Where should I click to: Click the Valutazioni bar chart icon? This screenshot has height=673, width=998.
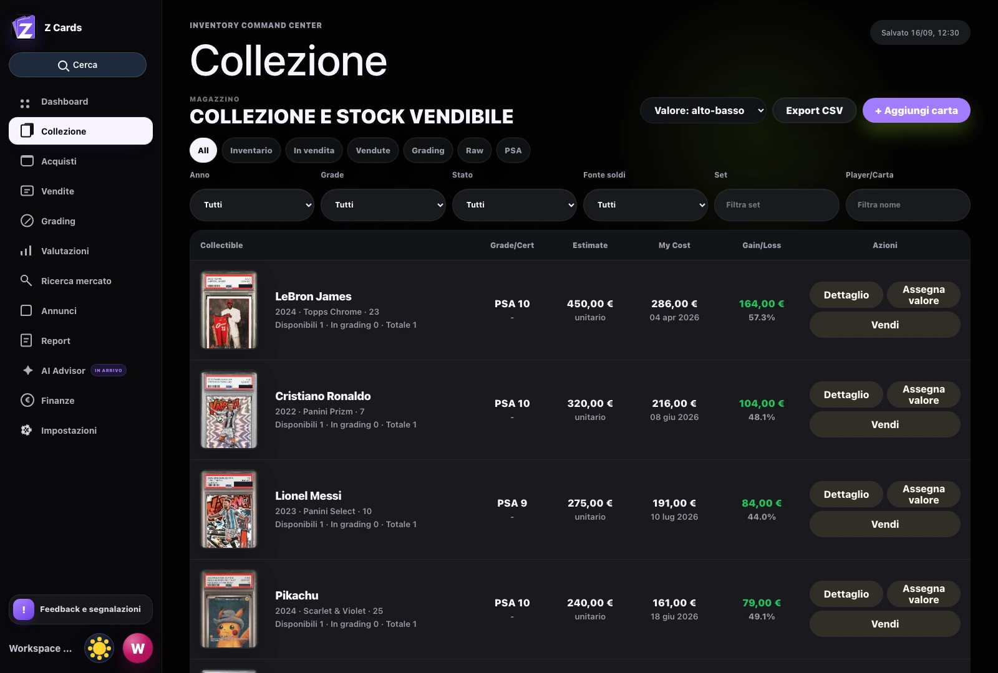[26, 251]
